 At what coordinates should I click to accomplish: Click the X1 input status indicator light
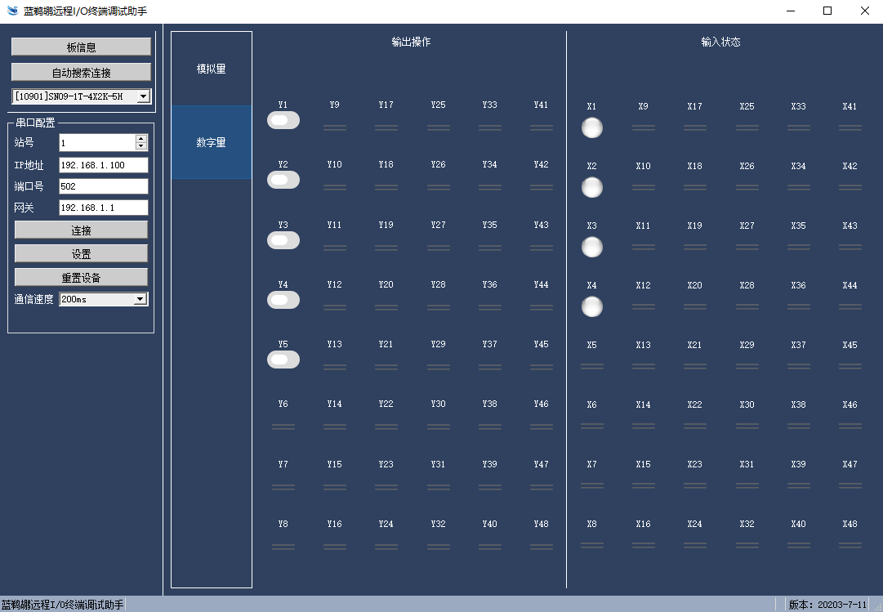coord(591,128)
